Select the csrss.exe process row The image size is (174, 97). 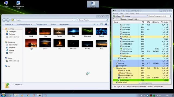tap(141, 63)
